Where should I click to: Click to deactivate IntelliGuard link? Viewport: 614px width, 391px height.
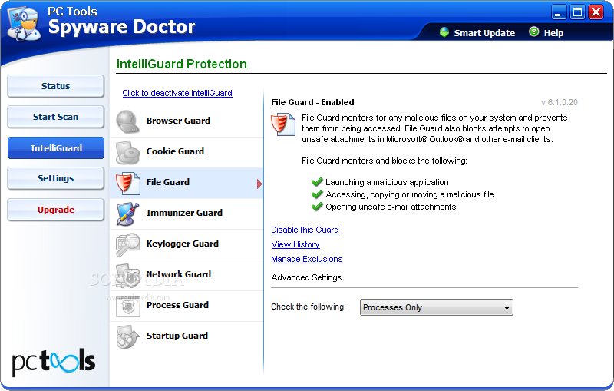click(x=177, y=93)
